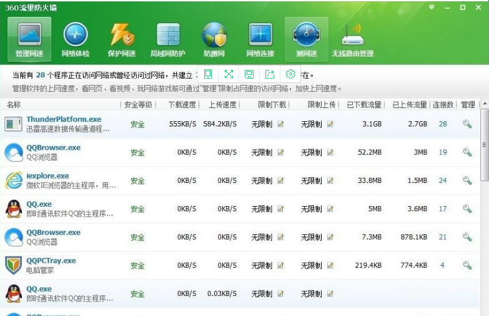This screenshot has width=489, height=316.
Task: Click the vertical scrollbar thumb
Action: (x=485, y=145)
